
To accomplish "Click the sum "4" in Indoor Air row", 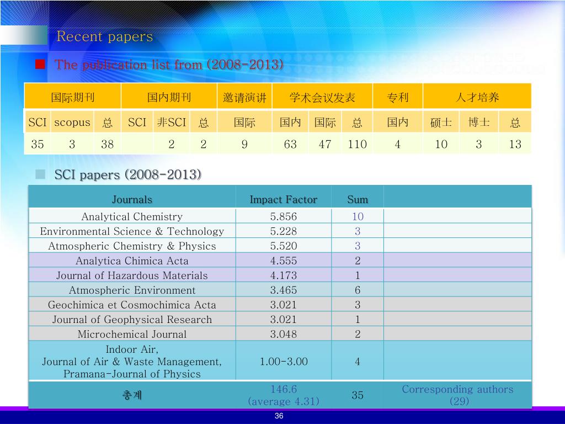I will click(358, 362).
